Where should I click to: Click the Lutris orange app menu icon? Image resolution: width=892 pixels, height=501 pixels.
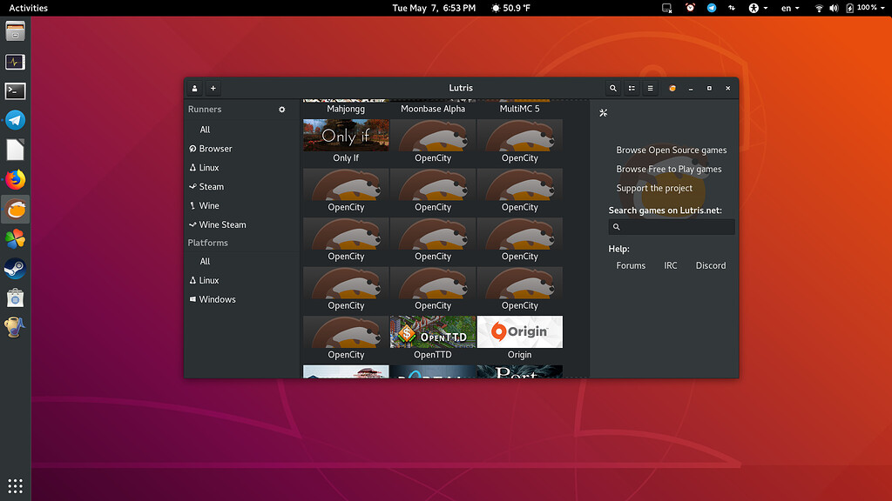click(x=672, y=89)
